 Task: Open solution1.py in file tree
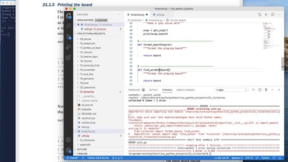(x=99, y=118)
